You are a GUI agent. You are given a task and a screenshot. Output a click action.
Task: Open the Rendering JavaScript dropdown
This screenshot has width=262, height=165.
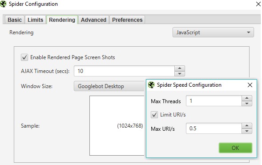(213, 32)
